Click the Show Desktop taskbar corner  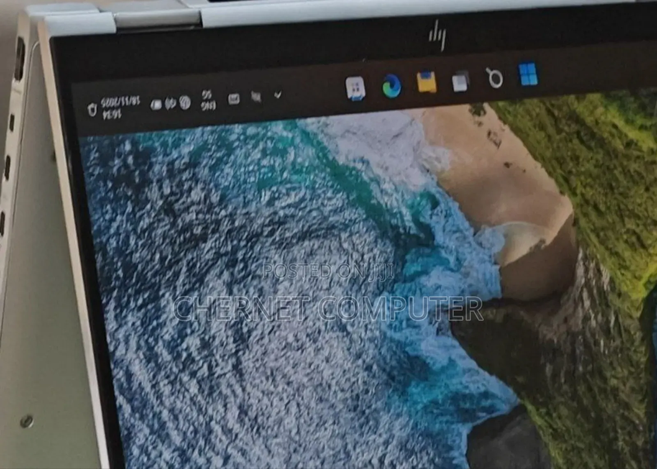(x=77, y=111)
